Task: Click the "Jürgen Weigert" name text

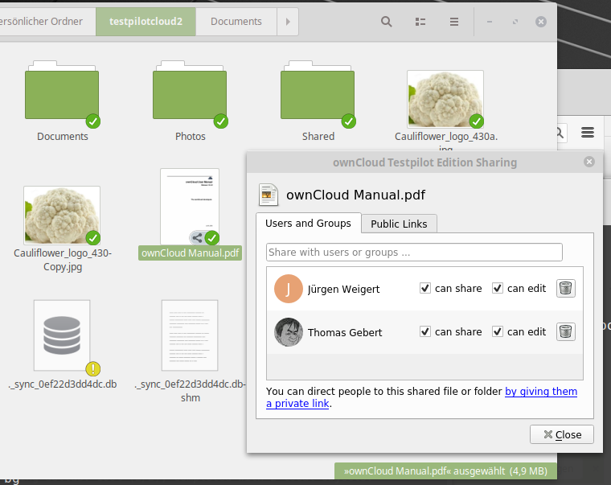Action: (x=344, y=290)
